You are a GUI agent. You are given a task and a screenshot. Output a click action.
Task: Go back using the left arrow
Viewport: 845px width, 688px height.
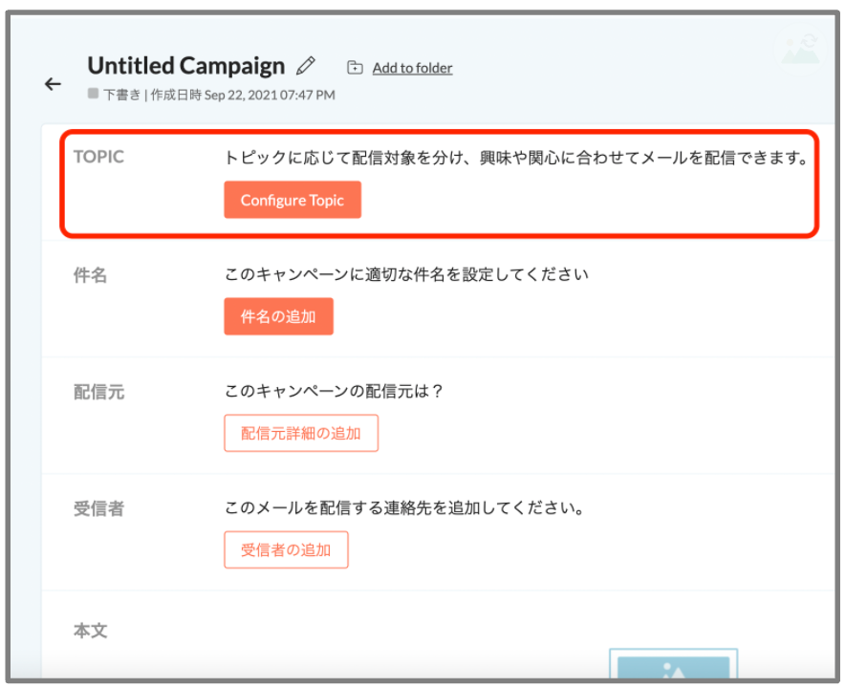click(x=53, y=84)
